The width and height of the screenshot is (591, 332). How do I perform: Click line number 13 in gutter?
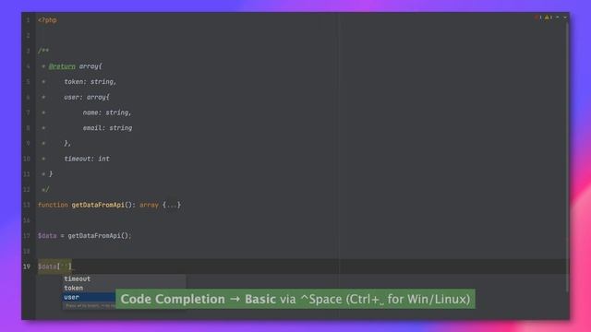coord(27,205)
